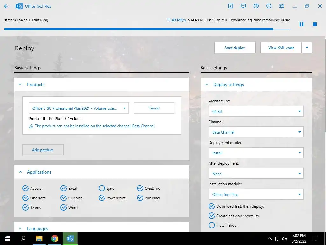The height and width of the screenshot is (245, 326).
Task: Open File Explorer from taskbar
Action: pos(39,239)
